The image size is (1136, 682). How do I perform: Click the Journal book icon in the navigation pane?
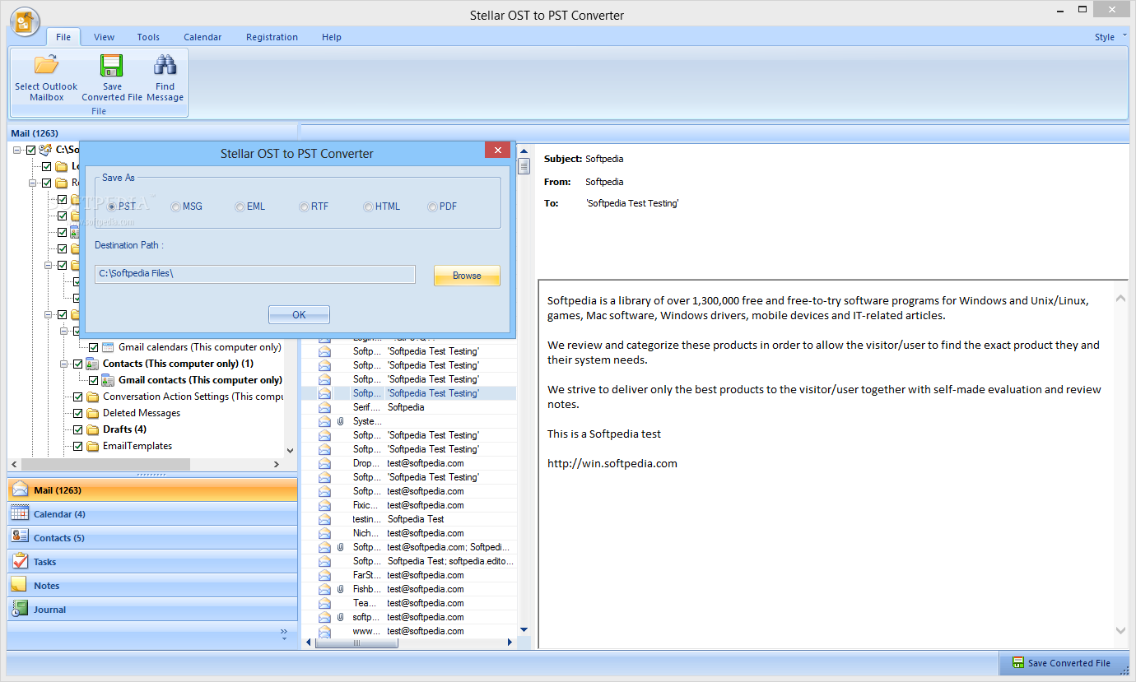pos(21,609)
